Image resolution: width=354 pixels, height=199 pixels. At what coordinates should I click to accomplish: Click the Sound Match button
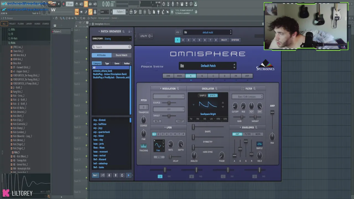point(121,55)
